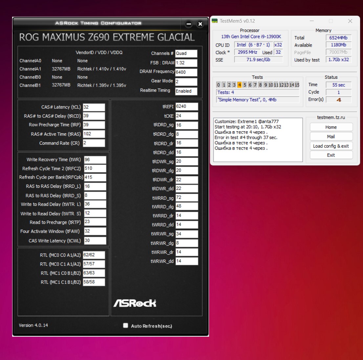This screenshot has width=363, height=360.
Task: Click the FSB : DRAM ratio field
Action: tap(186, 63)
